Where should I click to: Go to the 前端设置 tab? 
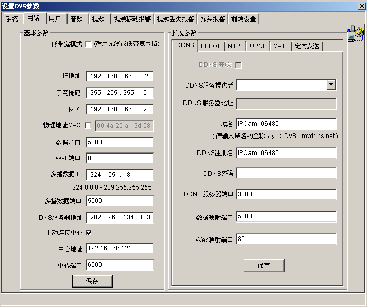[243, 19]
